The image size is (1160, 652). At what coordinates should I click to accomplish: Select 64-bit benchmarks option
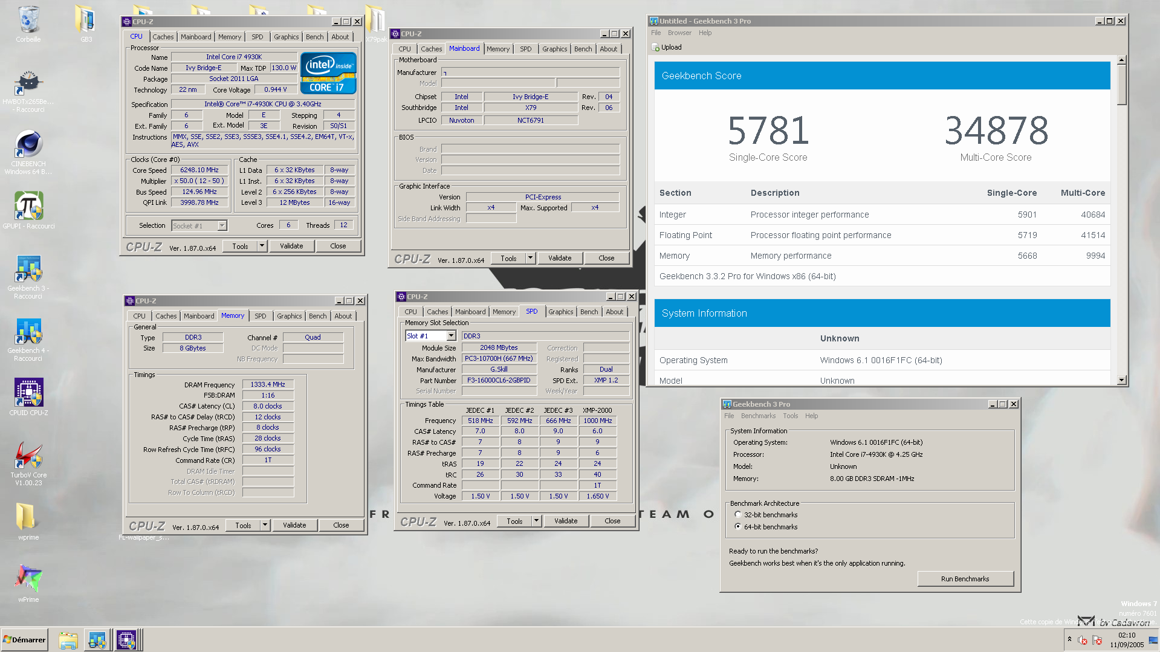pos(738,527)
